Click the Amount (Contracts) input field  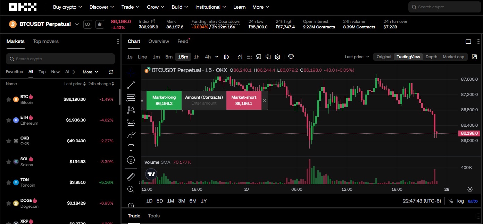click(204, 103)
